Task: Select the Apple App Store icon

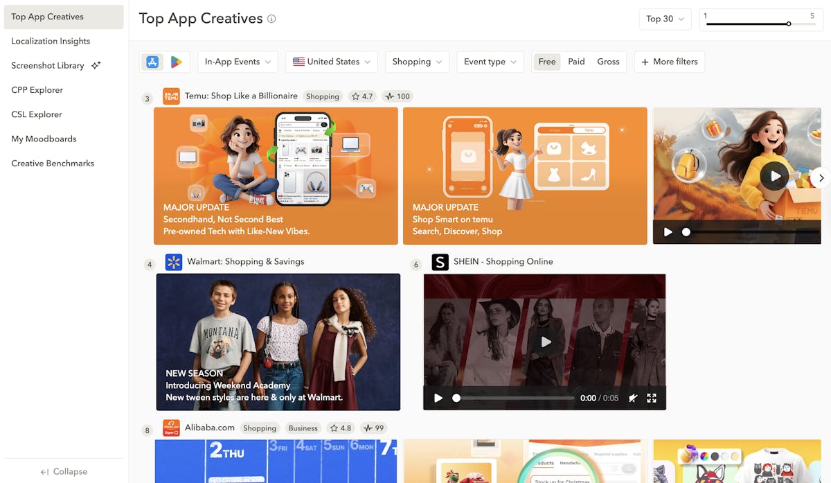Action: 152,62
